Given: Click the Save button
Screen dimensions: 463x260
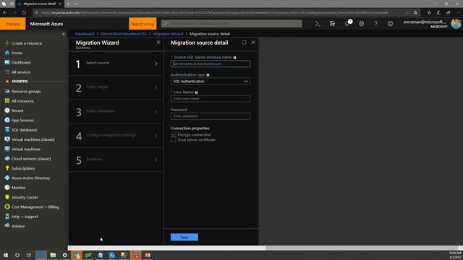Looking at the screenshot, I should tap(184, 237).
